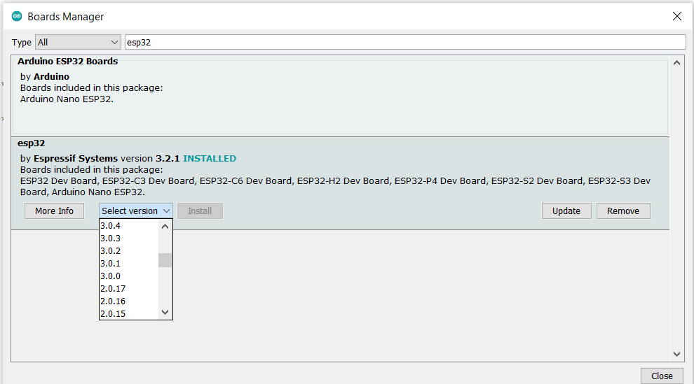The height and width of the screenshot is (384, 694).
Task: Select version 2.0.16 from the list
Action: 129,301
